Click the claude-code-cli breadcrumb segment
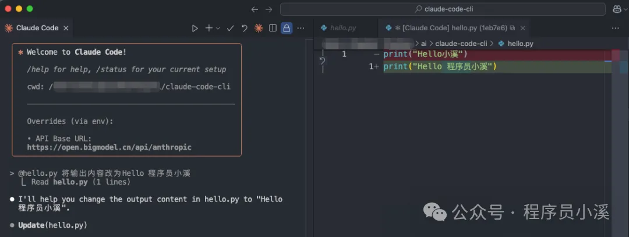The height and width of the screenshot is (237, 629). [x=461, y=43]
